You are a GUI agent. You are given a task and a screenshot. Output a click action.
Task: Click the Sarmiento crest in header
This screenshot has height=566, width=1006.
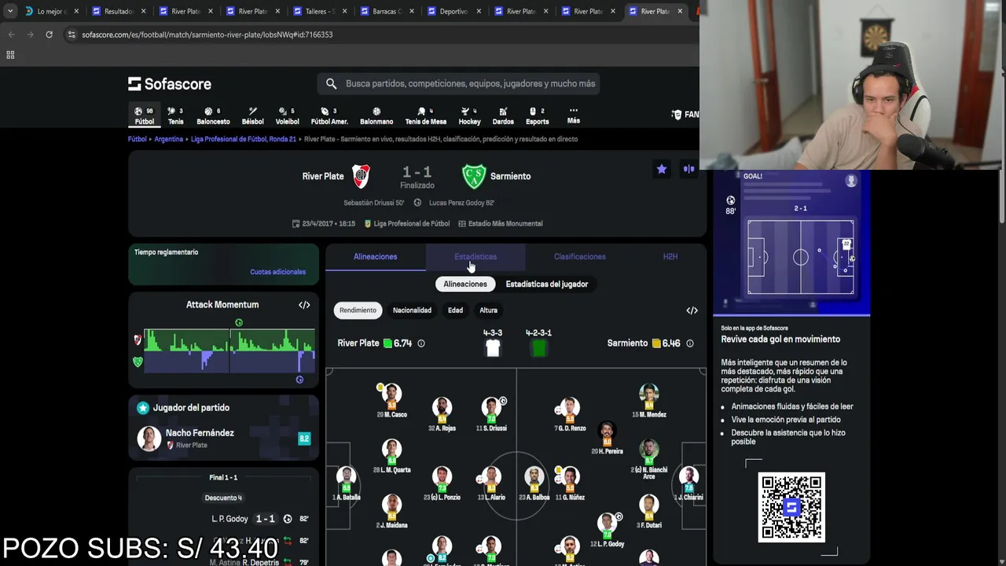[x=474, y=176]
